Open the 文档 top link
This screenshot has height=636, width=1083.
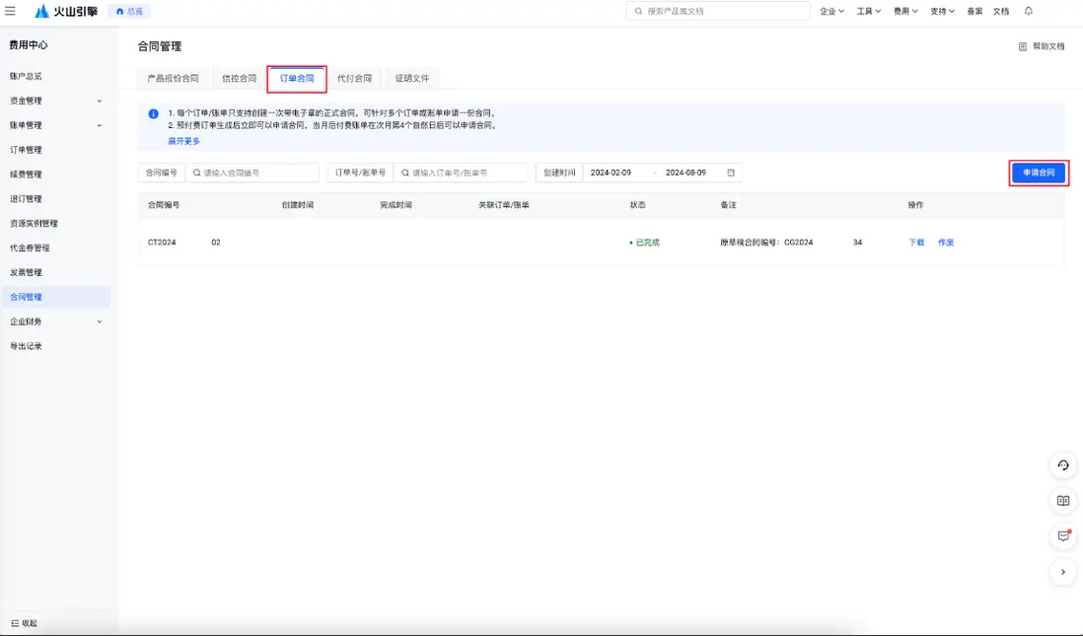[x=1001, y=11]
